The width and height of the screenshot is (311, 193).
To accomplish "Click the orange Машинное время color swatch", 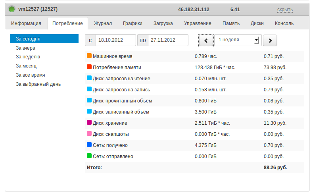I will (89, 56).
